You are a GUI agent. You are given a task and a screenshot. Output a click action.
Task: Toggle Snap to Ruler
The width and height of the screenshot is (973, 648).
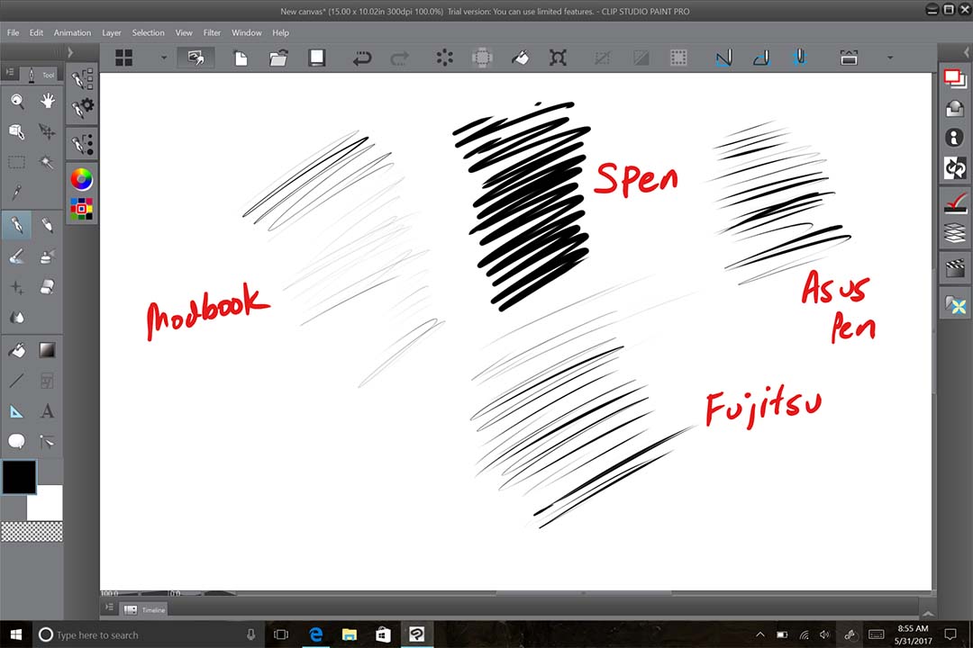pyautogui.click(x=723, y=58)
